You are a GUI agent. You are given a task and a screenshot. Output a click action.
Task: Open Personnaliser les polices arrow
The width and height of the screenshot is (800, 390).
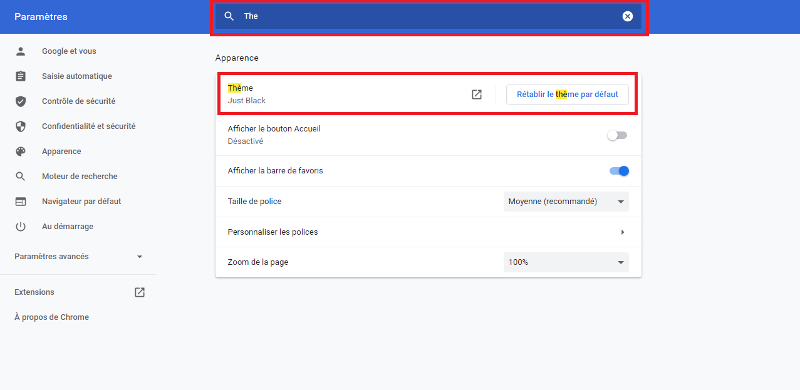[x=623, y=232]
